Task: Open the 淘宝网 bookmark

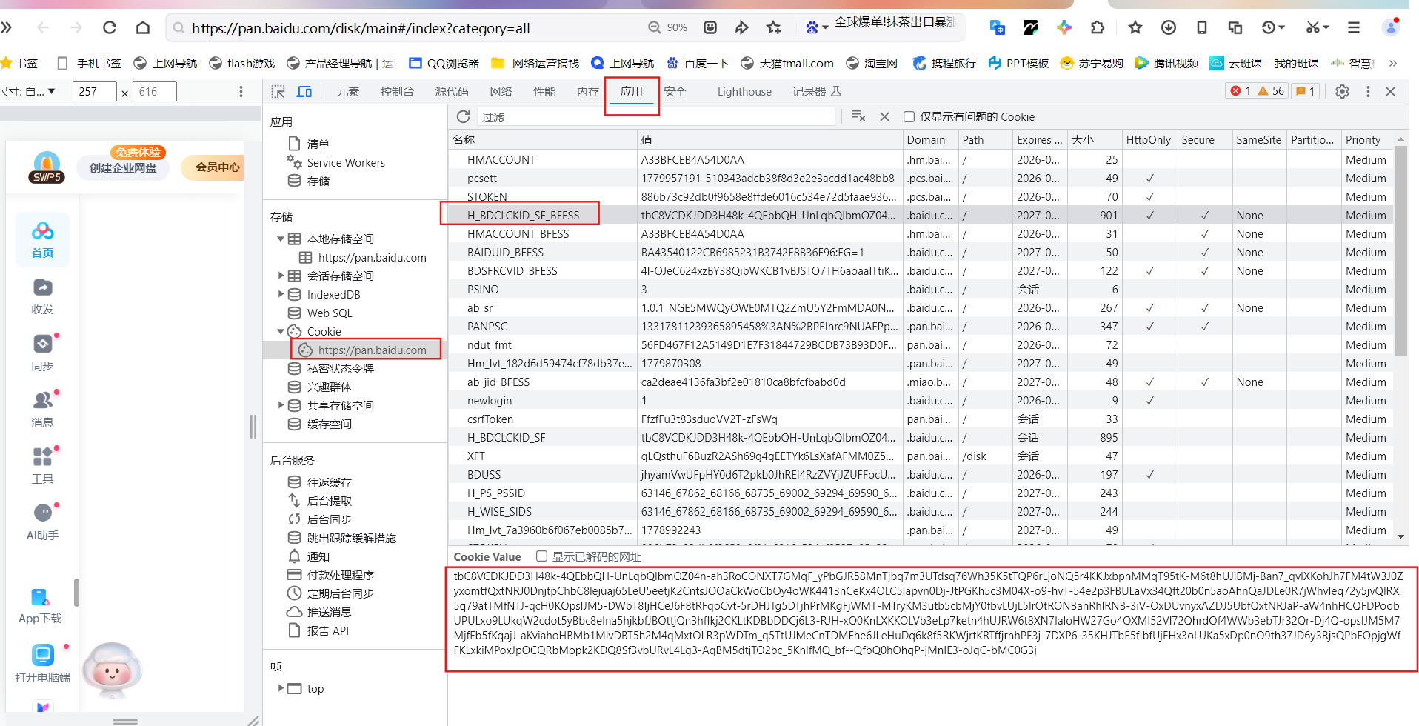Action: (x=872, y=63)
